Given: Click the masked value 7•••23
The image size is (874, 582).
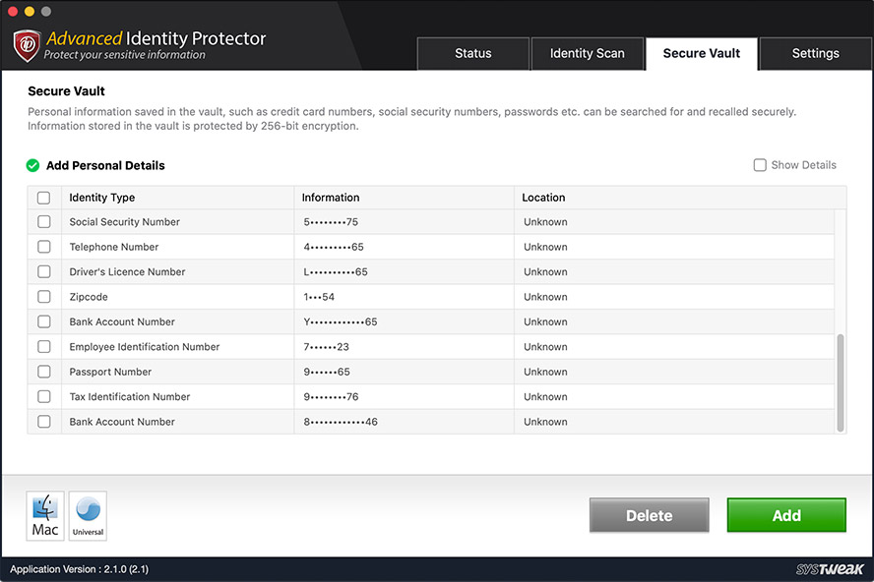Looking at the screenshot, I should [x=326, y=346].
